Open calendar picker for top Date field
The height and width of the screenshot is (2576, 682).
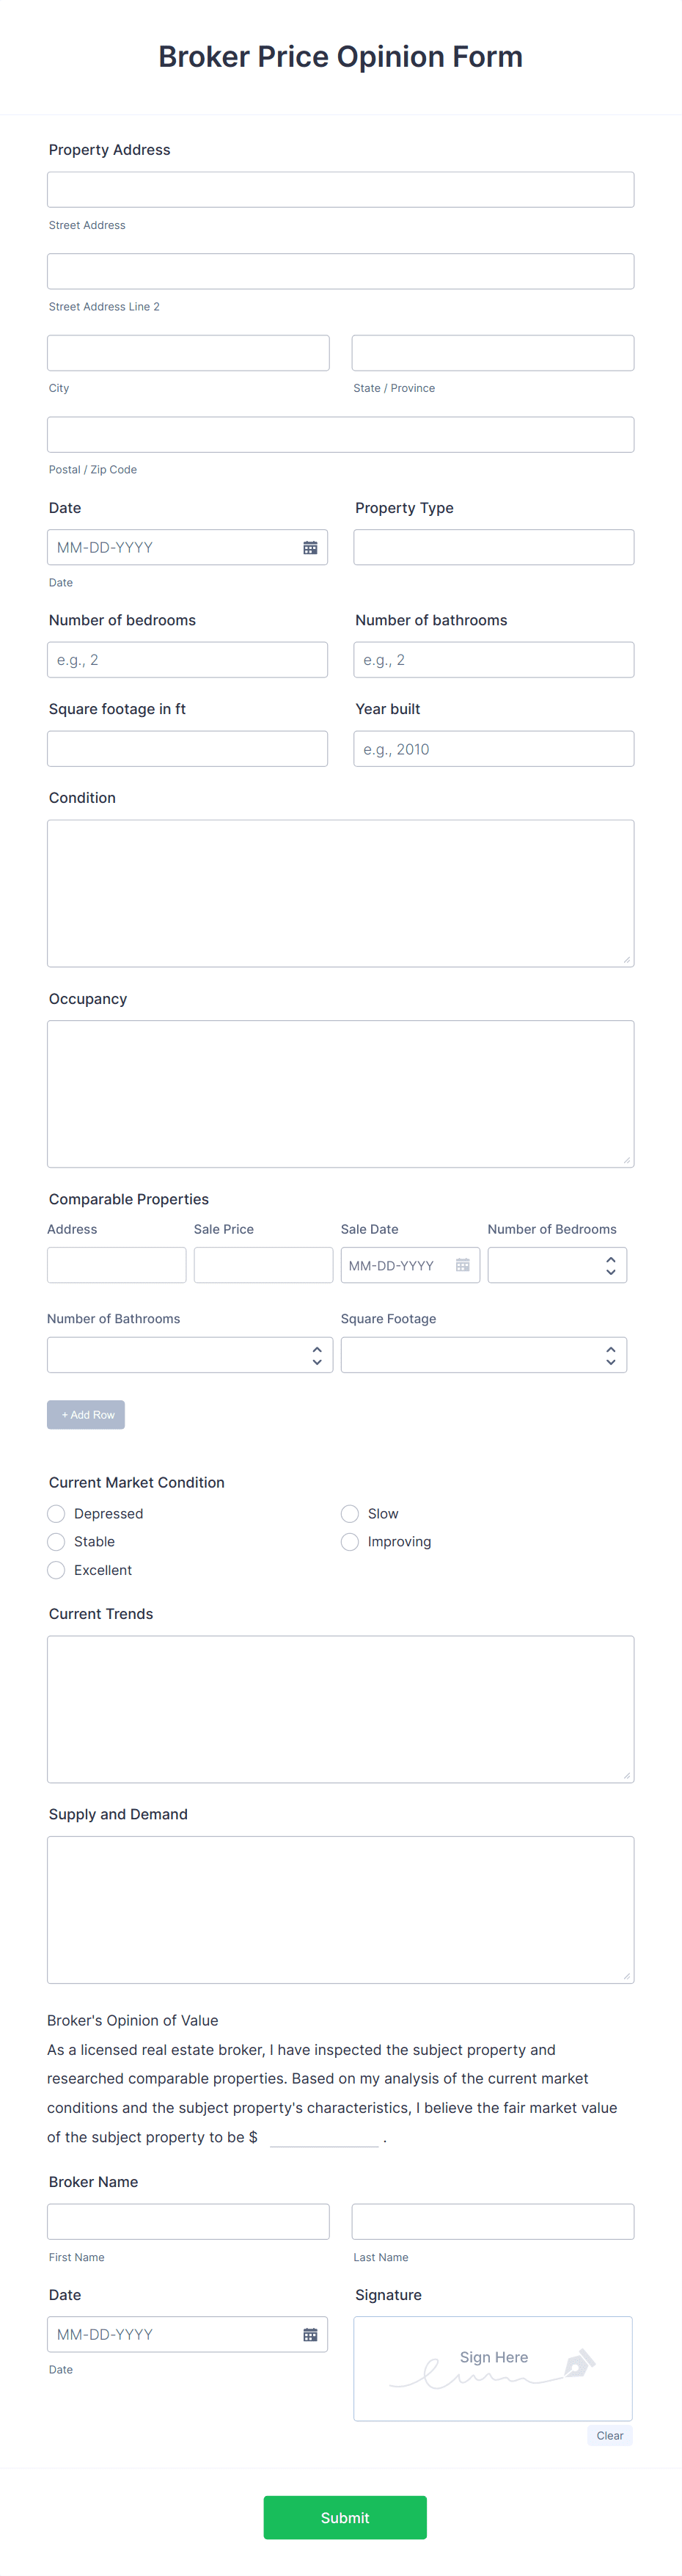coord(309,548)
